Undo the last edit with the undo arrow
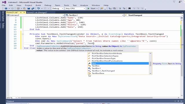This screenshot has width=185, height=104. 38,8
